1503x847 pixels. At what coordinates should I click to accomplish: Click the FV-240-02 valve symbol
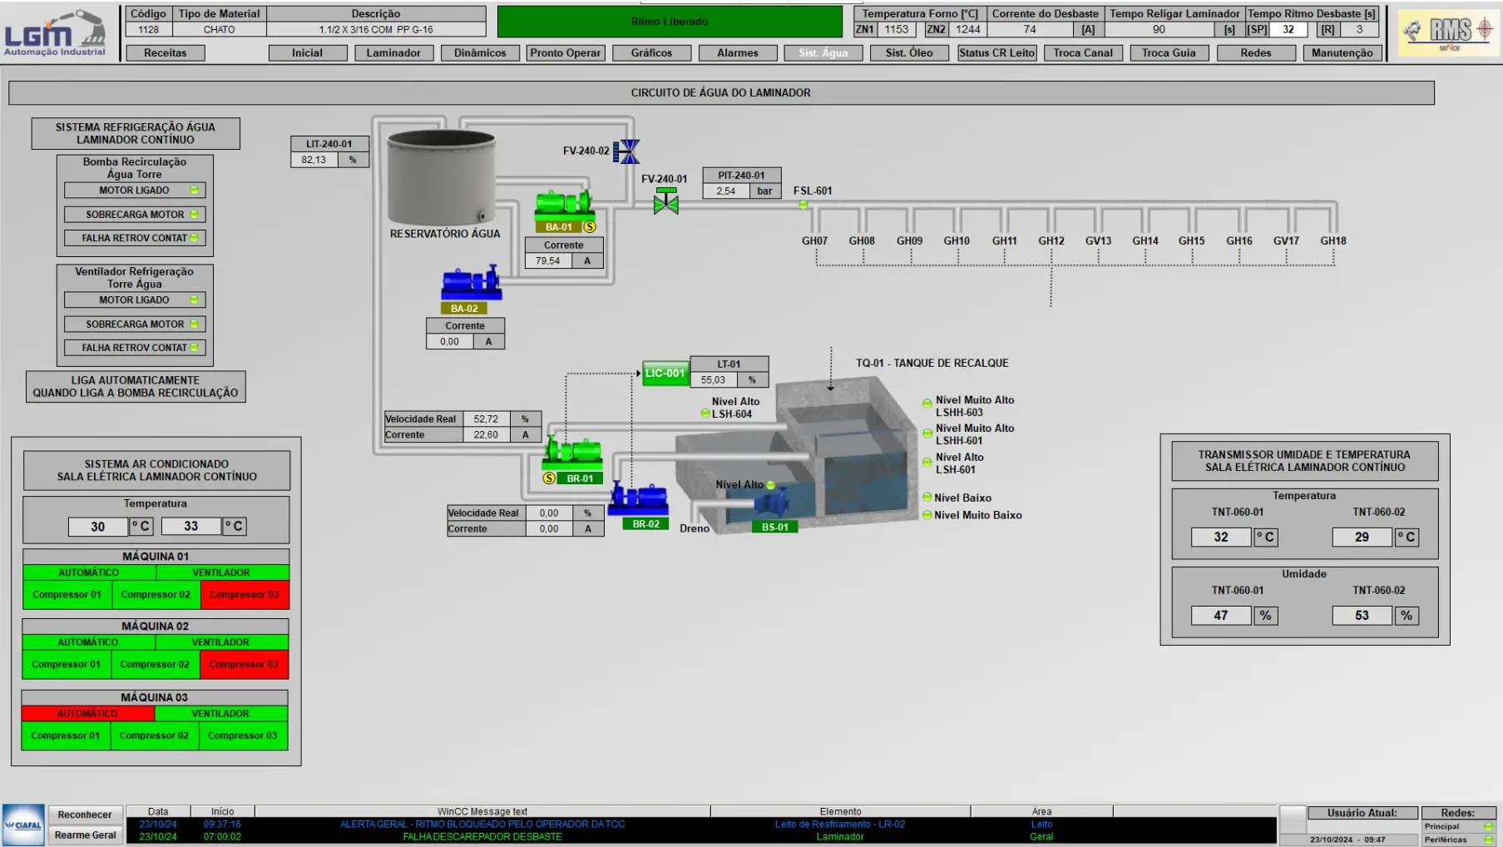point(628,151)
